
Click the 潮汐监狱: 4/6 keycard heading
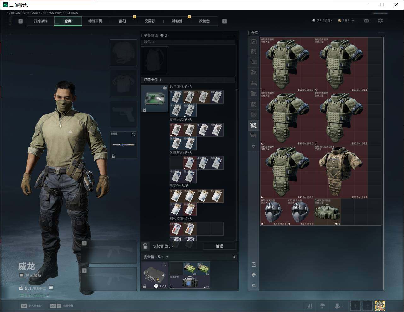click(x=181, y=219)
